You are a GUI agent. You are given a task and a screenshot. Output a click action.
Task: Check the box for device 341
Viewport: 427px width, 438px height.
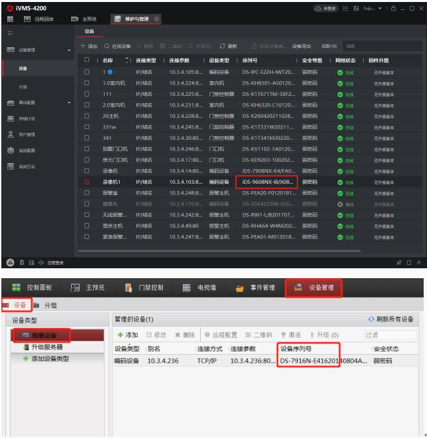[86, 138]
